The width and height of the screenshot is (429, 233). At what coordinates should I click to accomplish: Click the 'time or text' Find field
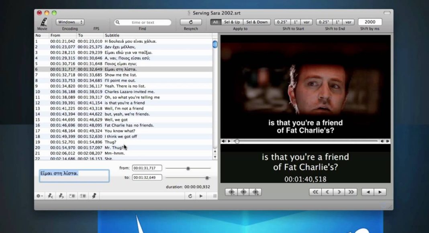tap(143, 22)
